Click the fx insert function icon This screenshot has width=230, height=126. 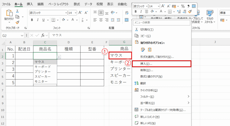tap(43, 35)
